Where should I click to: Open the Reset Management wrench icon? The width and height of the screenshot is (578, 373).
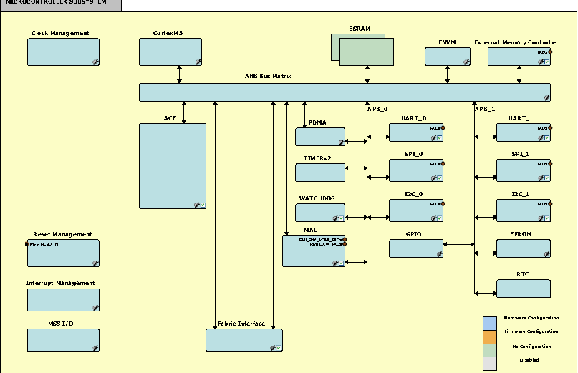[x=95, y=263]
